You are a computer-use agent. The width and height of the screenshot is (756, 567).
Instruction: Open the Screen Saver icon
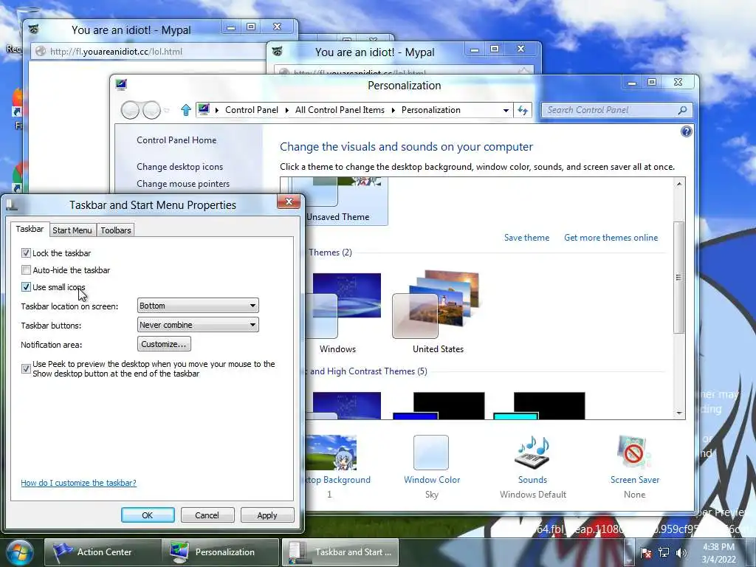pos(633,453)
